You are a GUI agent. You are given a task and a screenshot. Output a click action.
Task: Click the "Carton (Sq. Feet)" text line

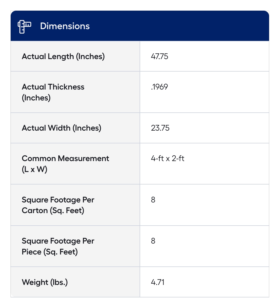tap(53, 211)
